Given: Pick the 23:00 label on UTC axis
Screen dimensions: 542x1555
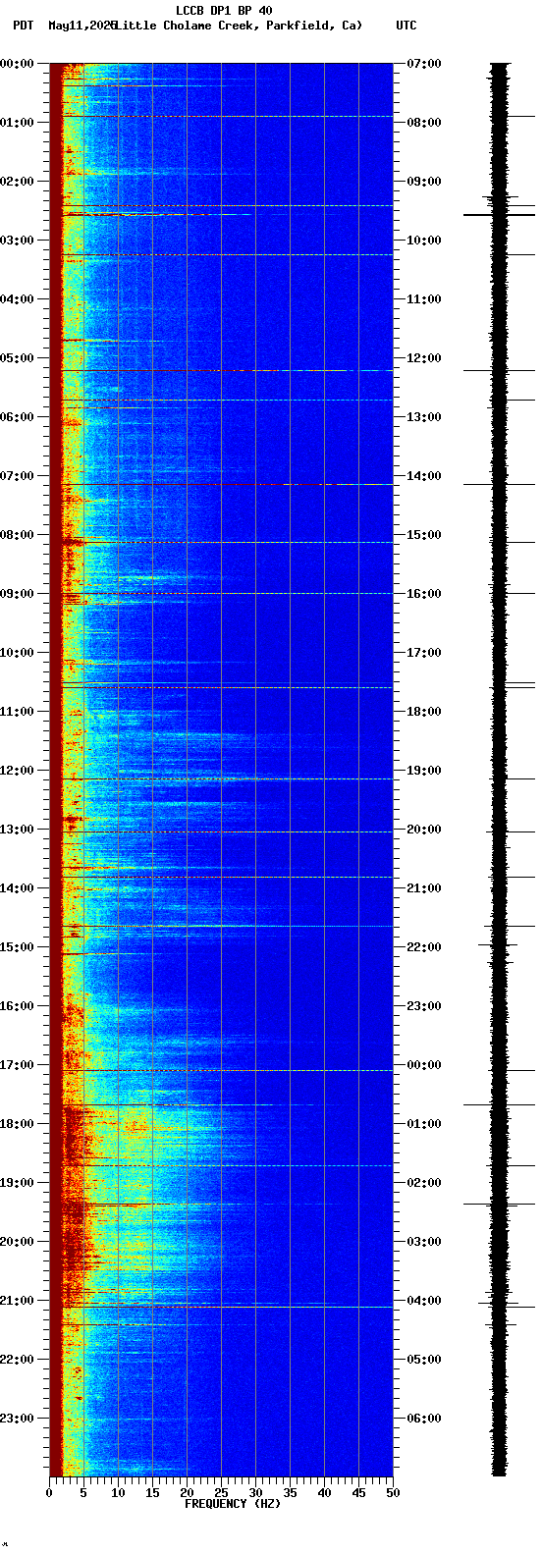Looking at the screenshot, I should click(424, 1006).
